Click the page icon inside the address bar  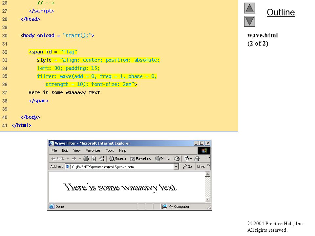68,167
